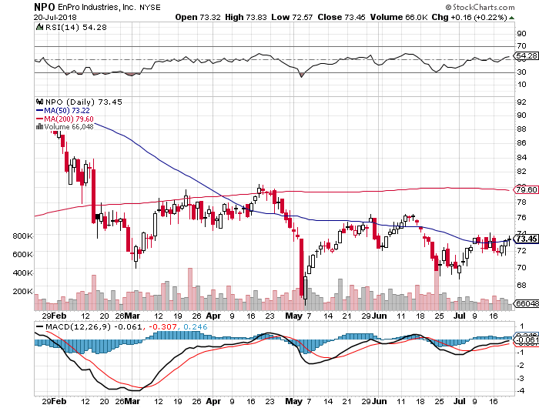Click the 54.28 RSI value tag
The width and height of the screenshot is (539, 408).
[527, 55]
